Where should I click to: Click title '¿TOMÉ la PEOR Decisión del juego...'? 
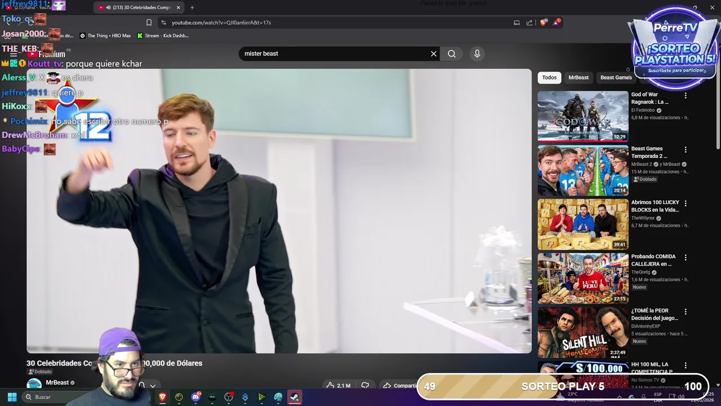point(655,314)
